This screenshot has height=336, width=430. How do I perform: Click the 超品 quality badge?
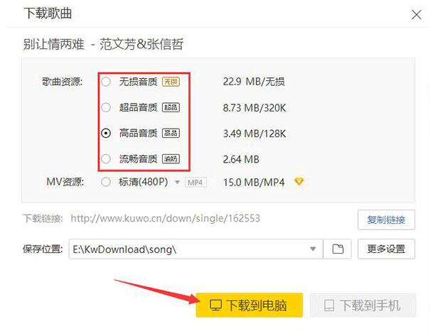[x=171, y=107]
